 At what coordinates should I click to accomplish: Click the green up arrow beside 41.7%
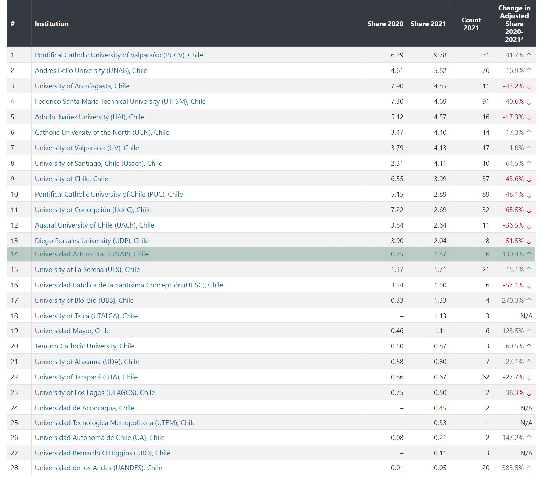pos(529,55)
